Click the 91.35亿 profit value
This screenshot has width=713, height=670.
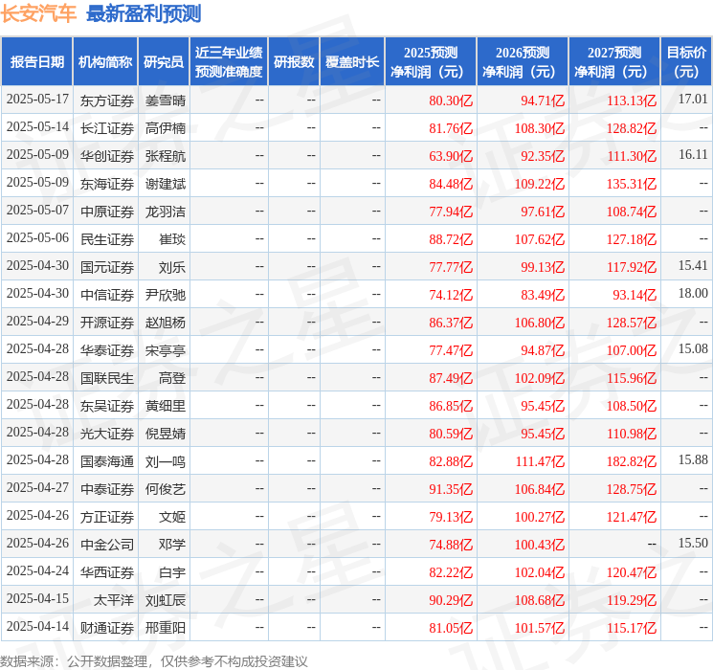pyautogui.click(x=451, y=489)
